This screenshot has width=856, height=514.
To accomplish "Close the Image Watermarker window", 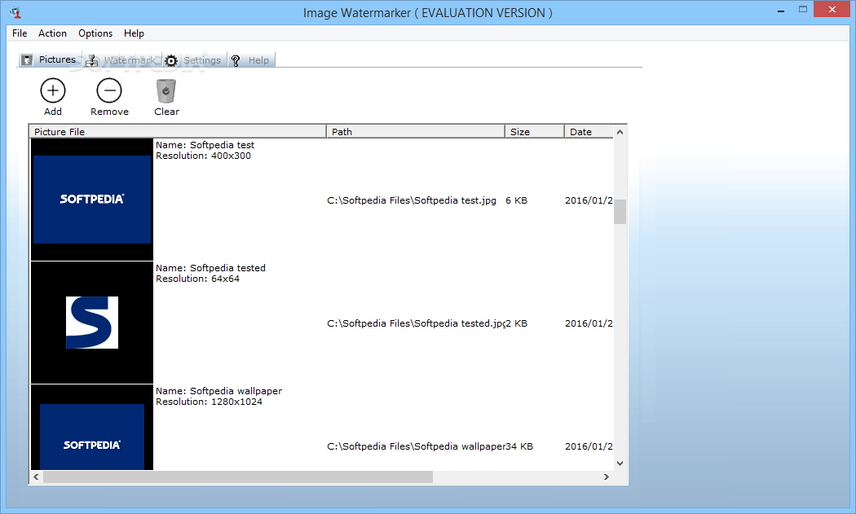I will click(x=832, y=9).
